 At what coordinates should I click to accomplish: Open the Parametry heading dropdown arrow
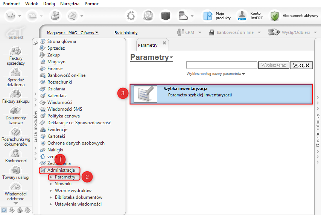pyautogui.click(x=171, y=57)
